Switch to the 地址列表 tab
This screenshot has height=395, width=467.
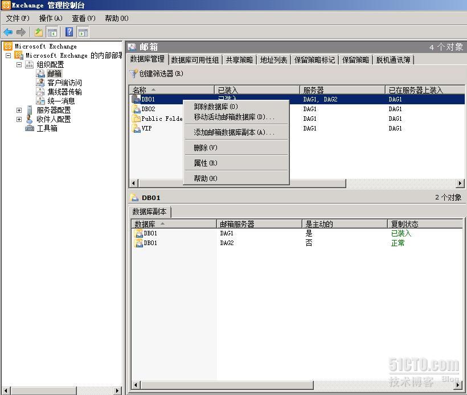(x=274, y=60)
